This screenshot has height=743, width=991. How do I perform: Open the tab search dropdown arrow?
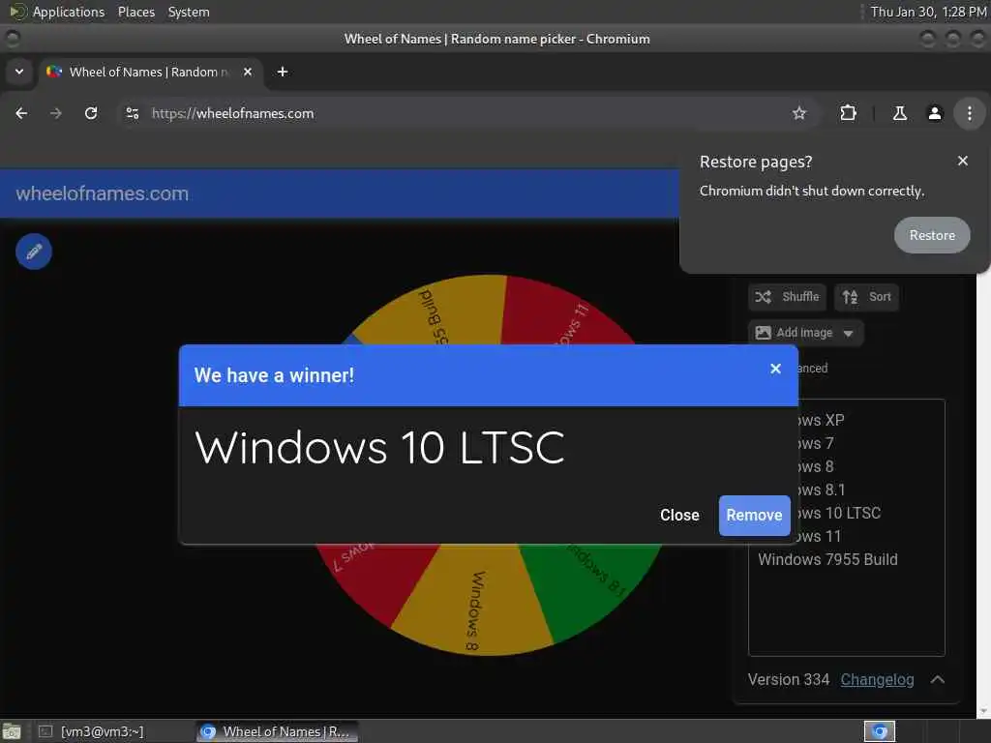19,72
